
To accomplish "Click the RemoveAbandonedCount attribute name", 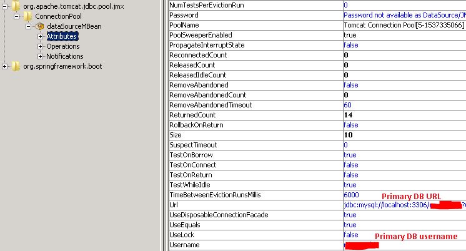I will (208, 95).
